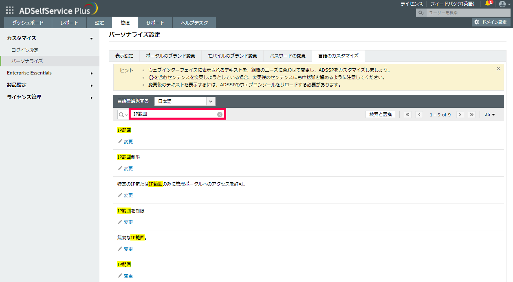
Task: Click the 検索と置換 button
Action: point(380,115)
